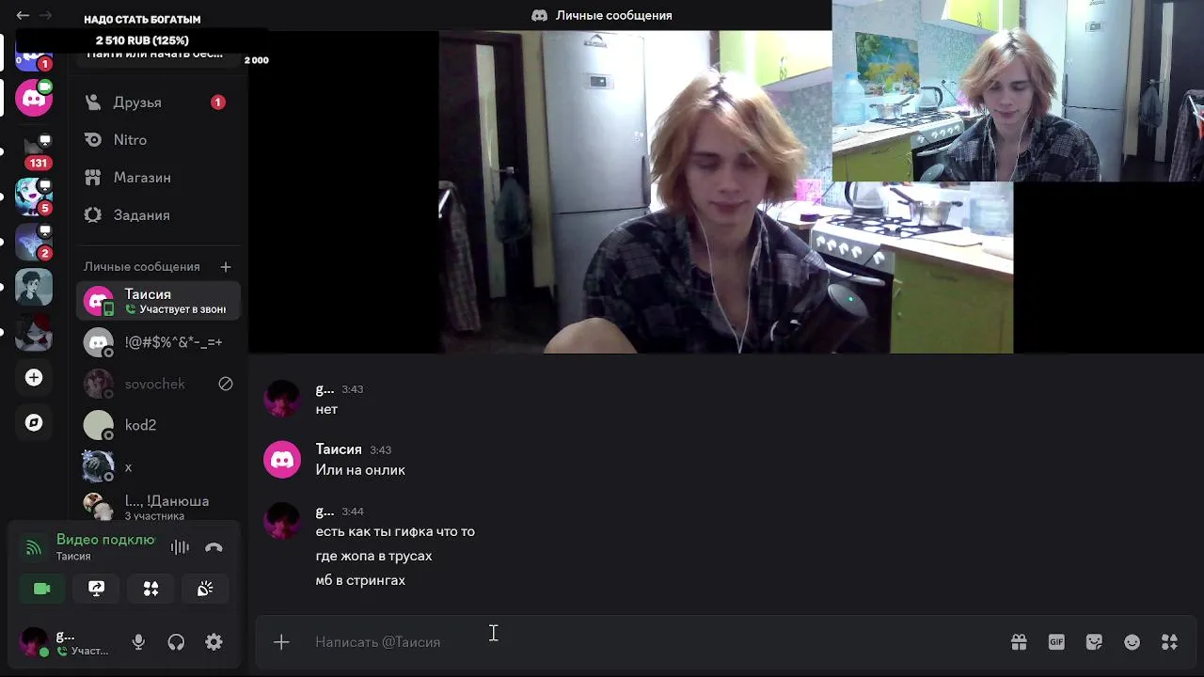Viewport: 1204px width, 677px height.
Task: Deafen with the headphones icon
Action: (x=176, y=642)
